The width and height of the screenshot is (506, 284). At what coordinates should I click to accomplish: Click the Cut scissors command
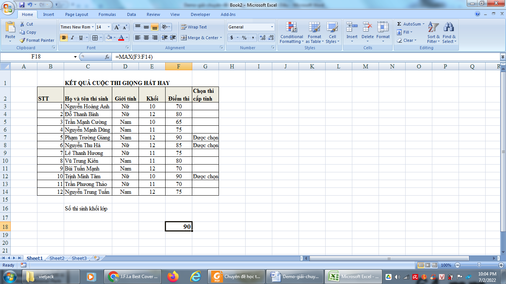point(26,24)
